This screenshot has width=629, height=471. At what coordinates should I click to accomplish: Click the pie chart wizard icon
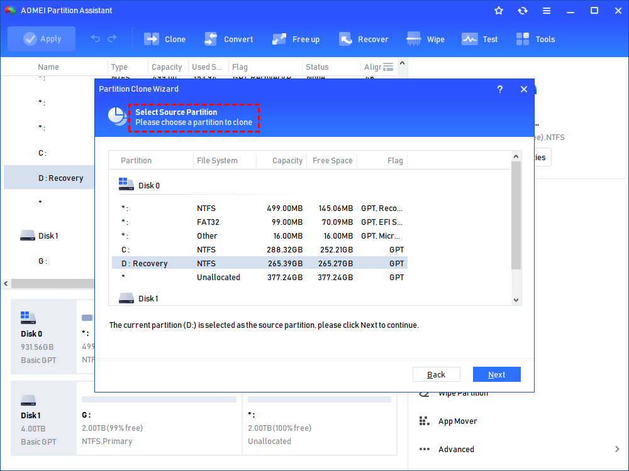click(117, 116)
